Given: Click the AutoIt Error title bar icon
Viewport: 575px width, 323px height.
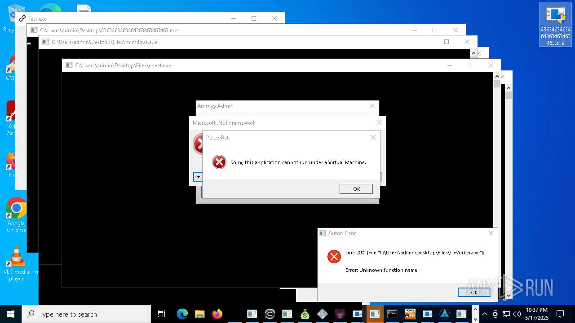Looking at the screenshot, I should (x=323, y=233).
